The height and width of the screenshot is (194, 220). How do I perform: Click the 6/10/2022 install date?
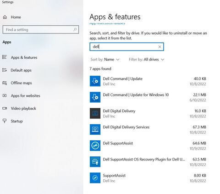coord(198,100)
